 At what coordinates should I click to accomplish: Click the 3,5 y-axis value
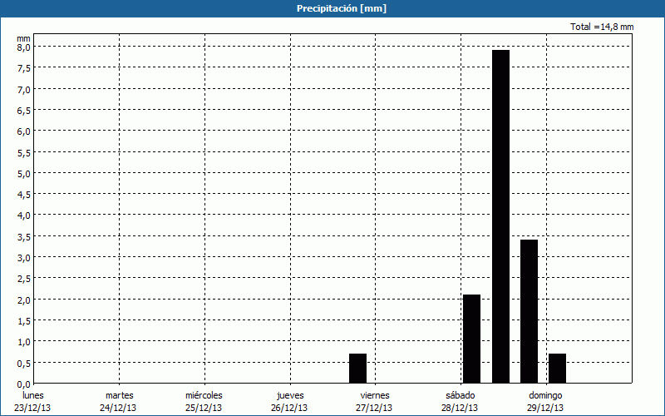pyautogui.click(x=24, y=237)
